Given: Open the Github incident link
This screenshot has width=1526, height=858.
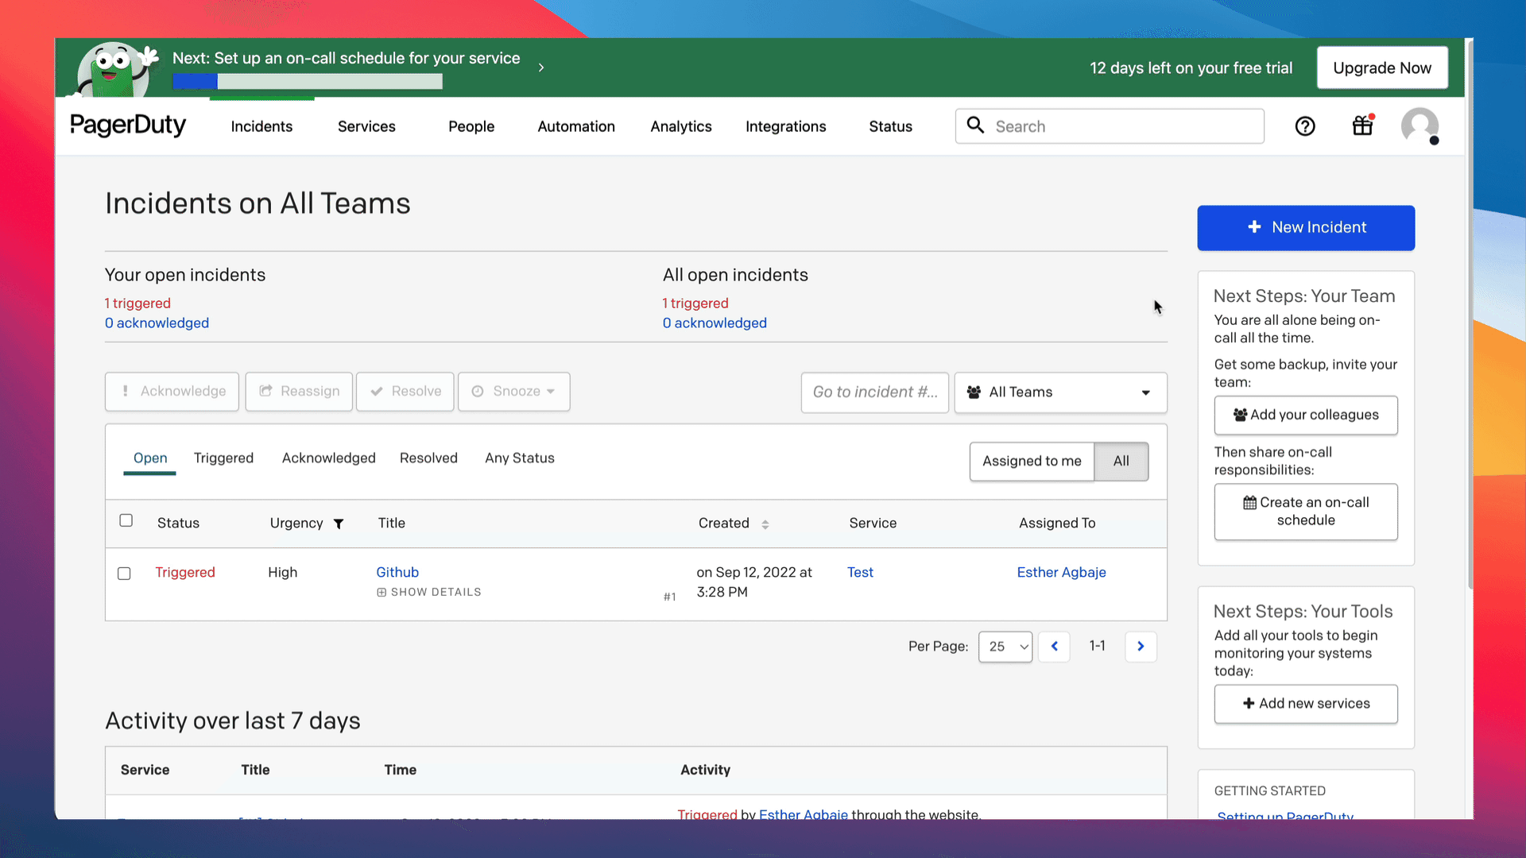Looking at the screenshot, I should pos(397,573).
